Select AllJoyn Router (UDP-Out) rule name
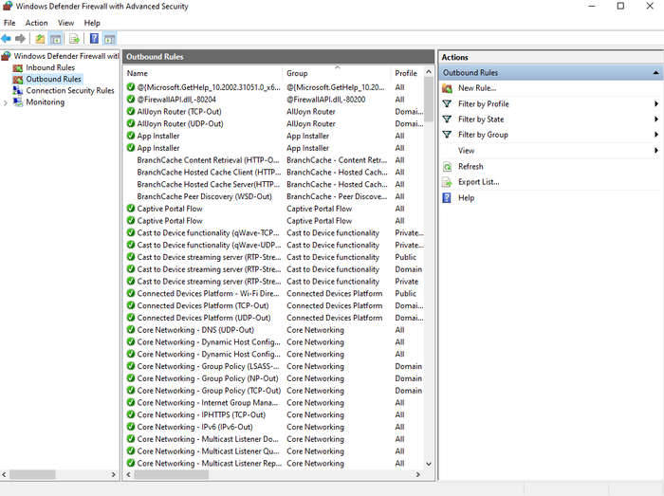Viewport: 664px width, 496px height. 180,123
